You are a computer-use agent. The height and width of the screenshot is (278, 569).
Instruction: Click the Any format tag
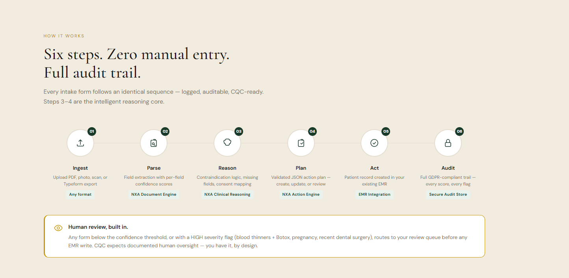point(80,195)
